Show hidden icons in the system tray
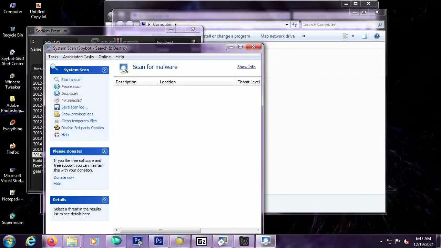This screenshot has width=441, height=248. coord(381,241)
